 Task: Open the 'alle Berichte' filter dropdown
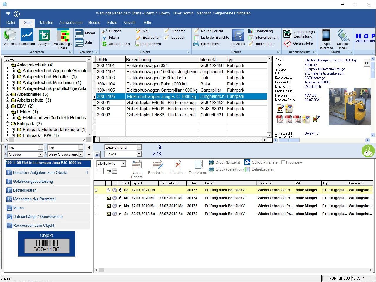coord(123,164)
